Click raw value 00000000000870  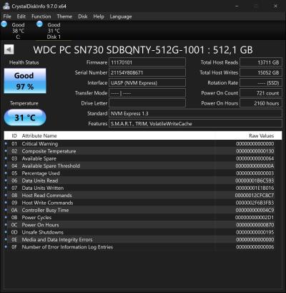(x=255, y=225)
